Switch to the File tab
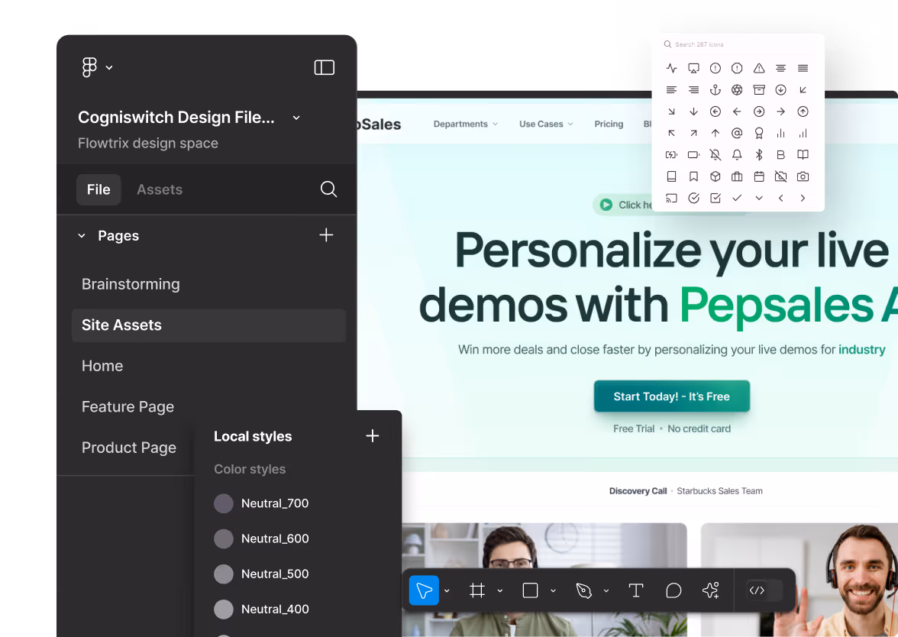898x637 pixels. (x=99, y=189)
